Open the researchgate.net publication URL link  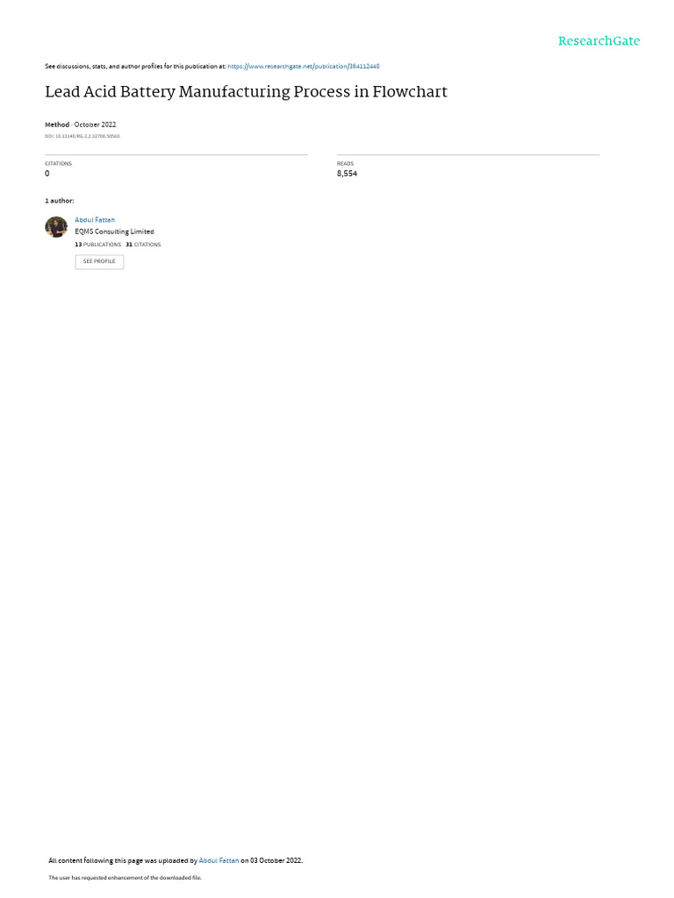coord(303,67)
